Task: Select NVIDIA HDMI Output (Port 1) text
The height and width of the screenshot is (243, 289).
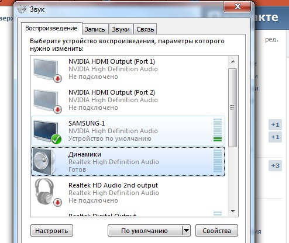Action: 112,61
